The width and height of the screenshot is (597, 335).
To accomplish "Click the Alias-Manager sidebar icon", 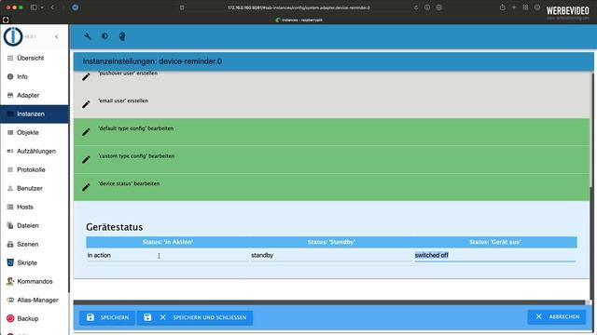I will (10, 300).
